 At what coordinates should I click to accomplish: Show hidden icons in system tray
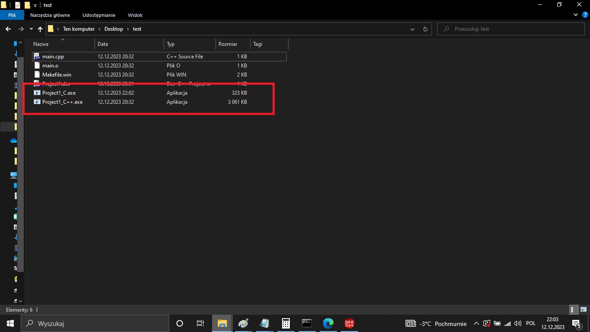[x=476, y=323]
